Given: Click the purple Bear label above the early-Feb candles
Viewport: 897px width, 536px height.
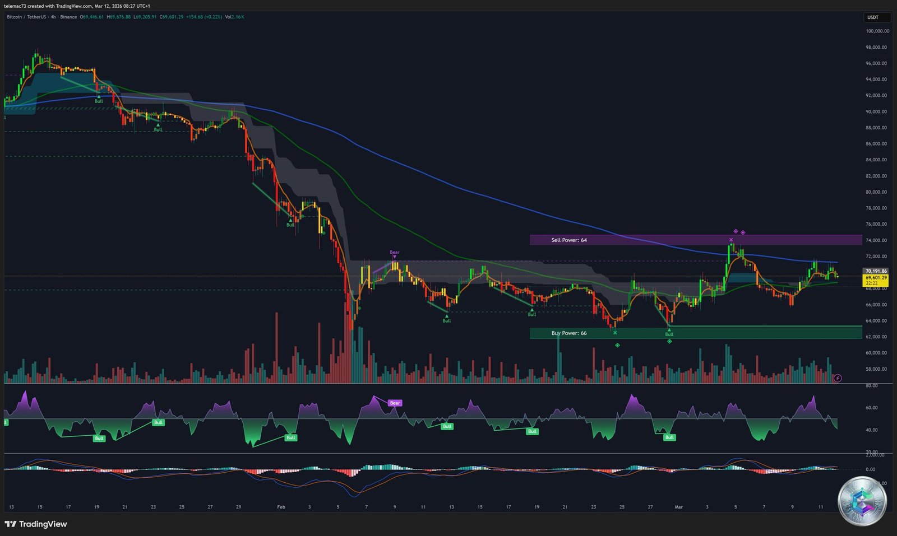Looking at the screenshot, I should pos(394,253).
